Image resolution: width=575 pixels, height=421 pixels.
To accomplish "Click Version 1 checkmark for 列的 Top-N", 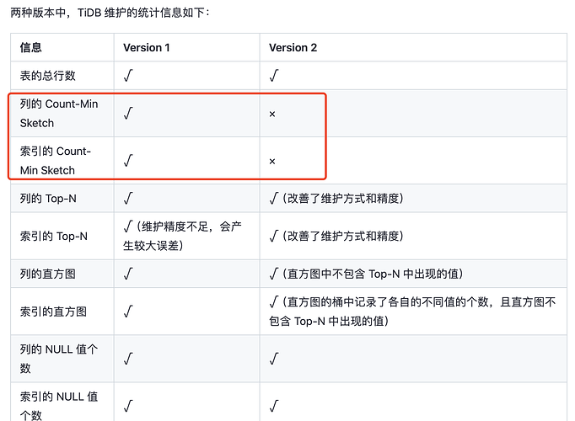I will 127,199.
